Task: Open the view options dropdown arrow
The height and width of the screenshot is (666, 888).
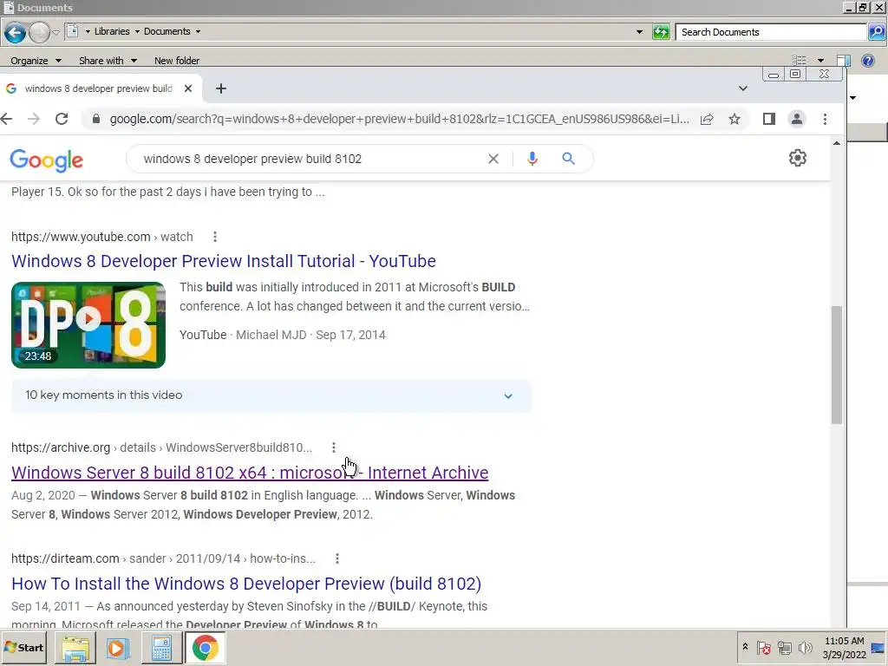Action: [820, 61]
